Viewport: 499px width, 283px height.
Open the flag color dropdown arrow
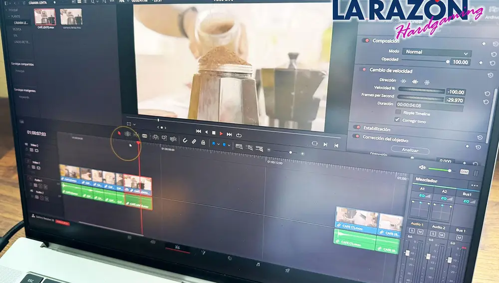pos(219,144)
